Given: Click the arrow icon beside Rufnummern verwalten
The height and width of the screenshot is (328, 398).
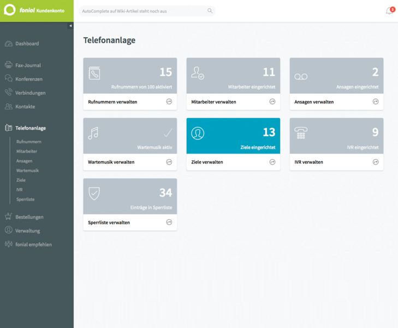Looking at the screenshot, I should [169, 102].
